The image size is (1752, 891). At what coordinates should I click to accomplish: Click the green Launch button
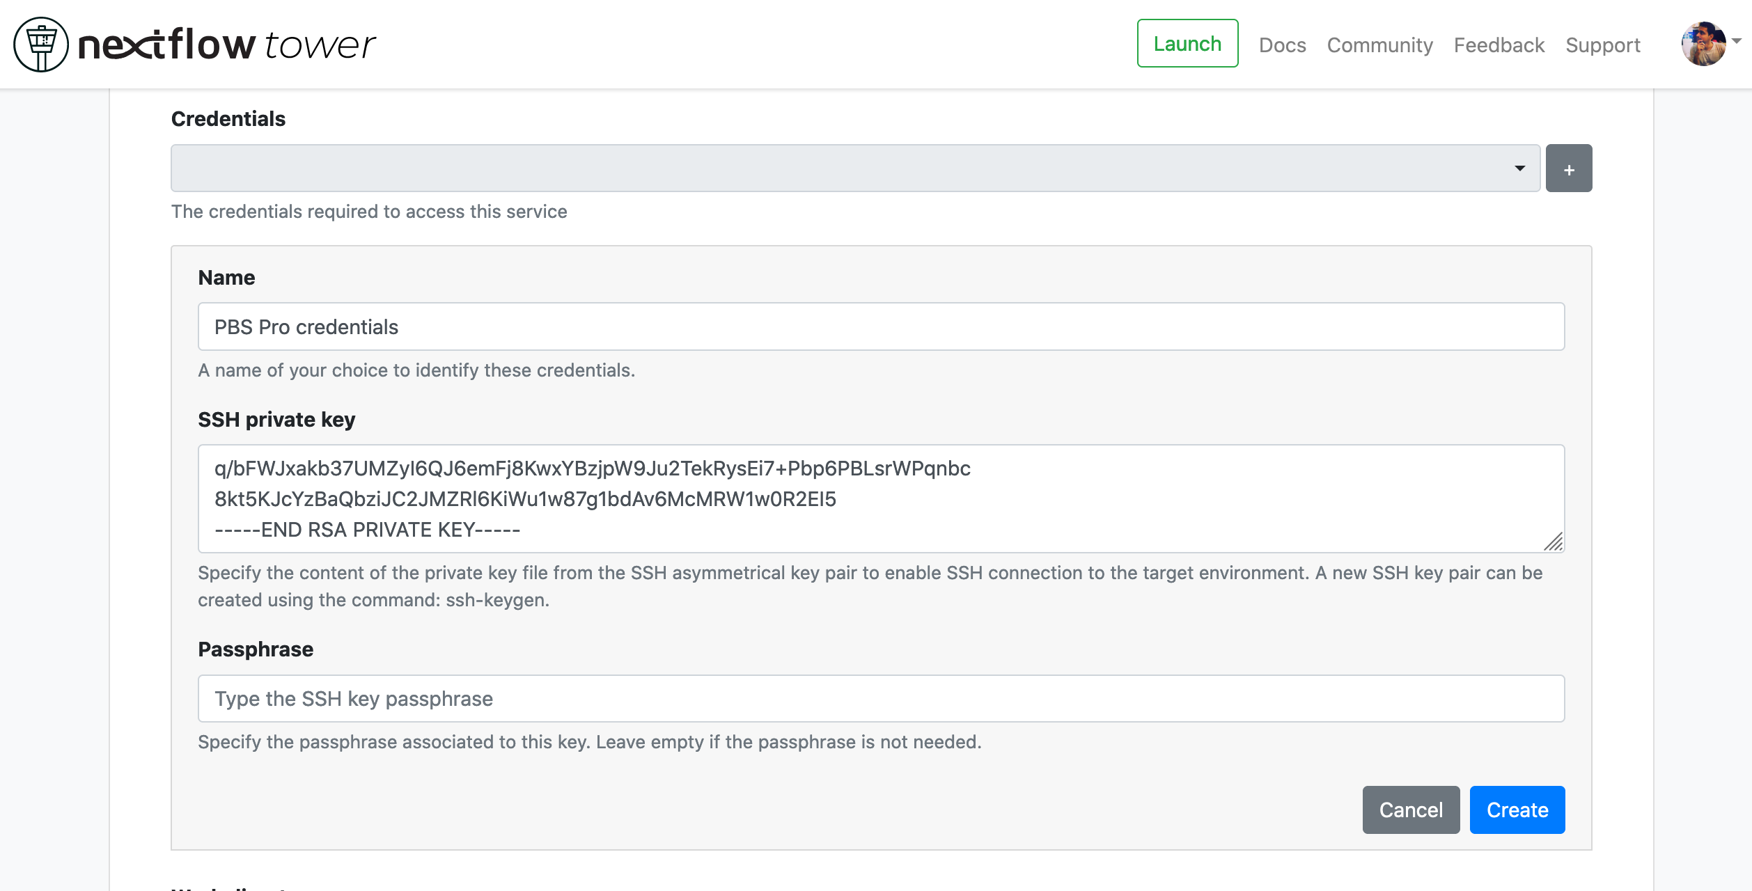1187,43
